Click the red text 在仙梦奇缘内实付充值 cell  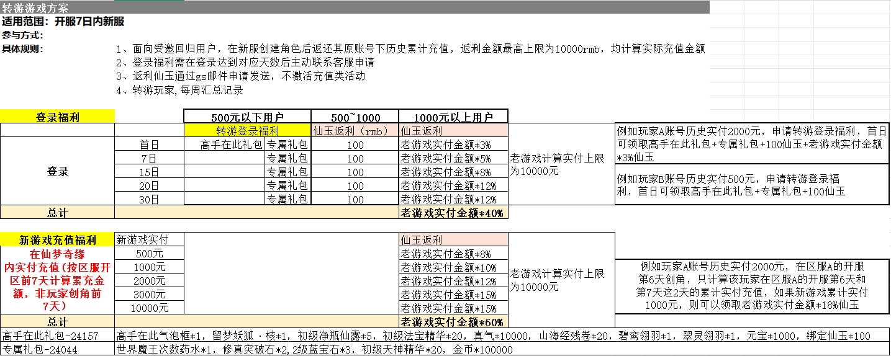pyautogui.click(x=58, y=280)
